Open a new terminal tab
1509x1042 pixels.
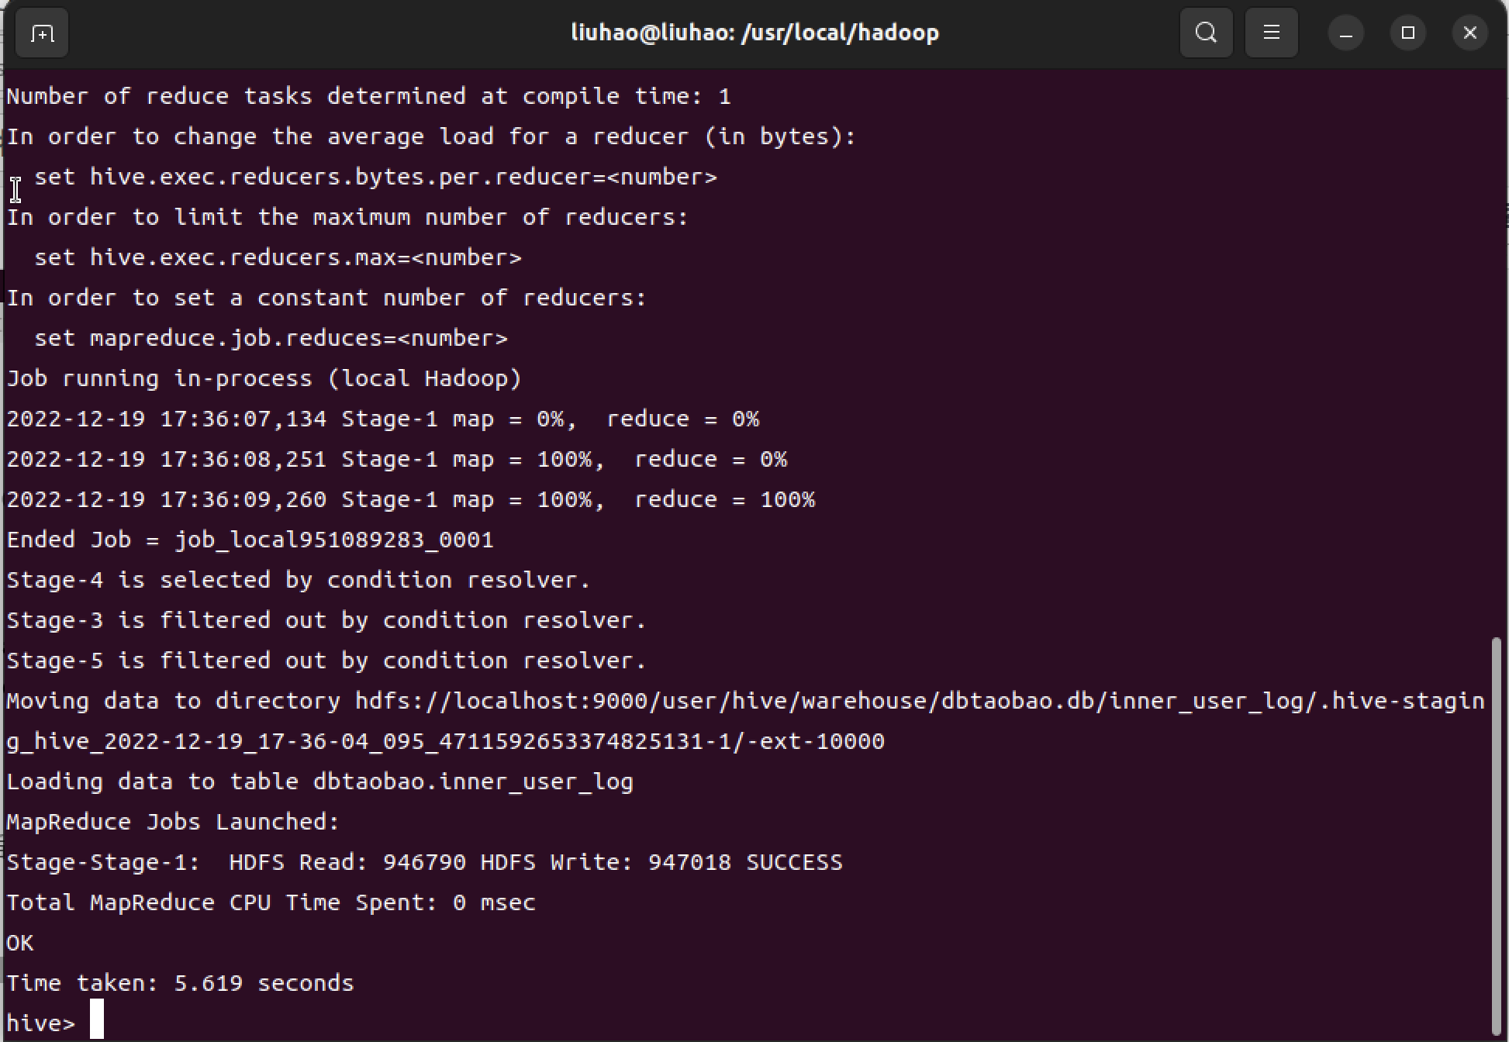[42, 33]
